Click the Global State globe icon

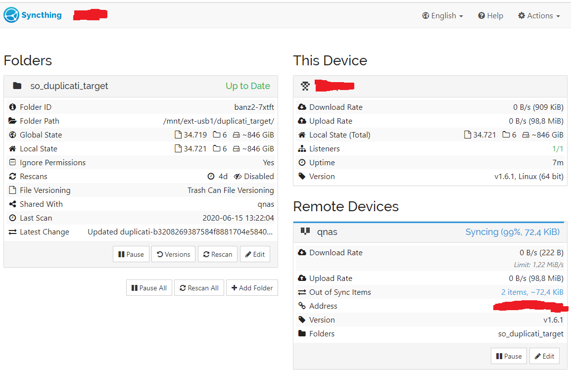point(12,135)
